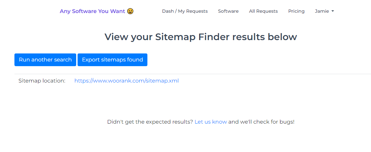
Task: Click Export sitemaps found button
Action: pyautogui.click(x=112, y=60)
